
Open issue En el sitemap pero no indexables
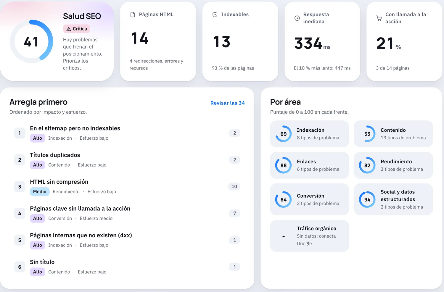tap(127, 133)
